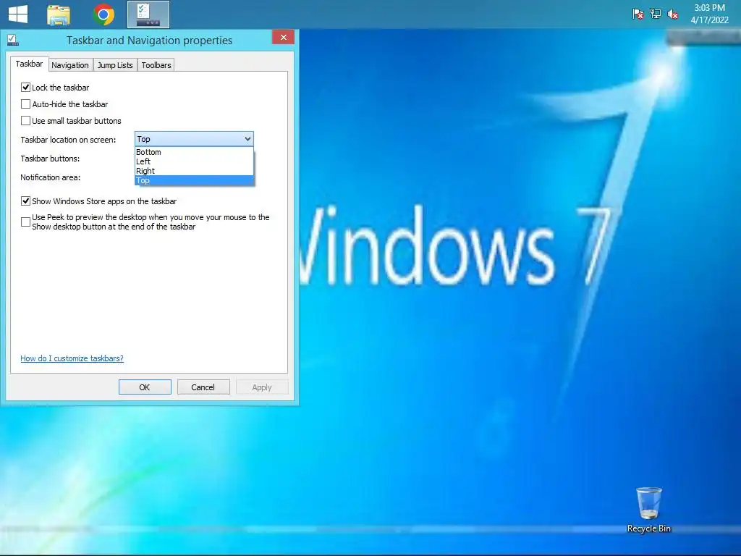This screenshot has height=556, width=741.
Task: Collapse the Taskbar location dropdown arrow
Action: tap(247, 139)
